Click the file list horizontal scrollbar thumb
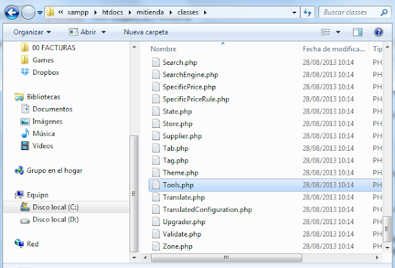Viewport: 395px width, 268px height. click(x=227, y=258)
